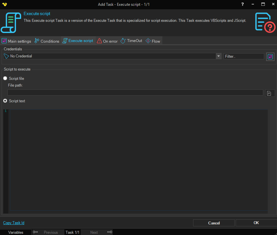
Task: Open the TimeOut tab
Action: [x=131, y=41]
